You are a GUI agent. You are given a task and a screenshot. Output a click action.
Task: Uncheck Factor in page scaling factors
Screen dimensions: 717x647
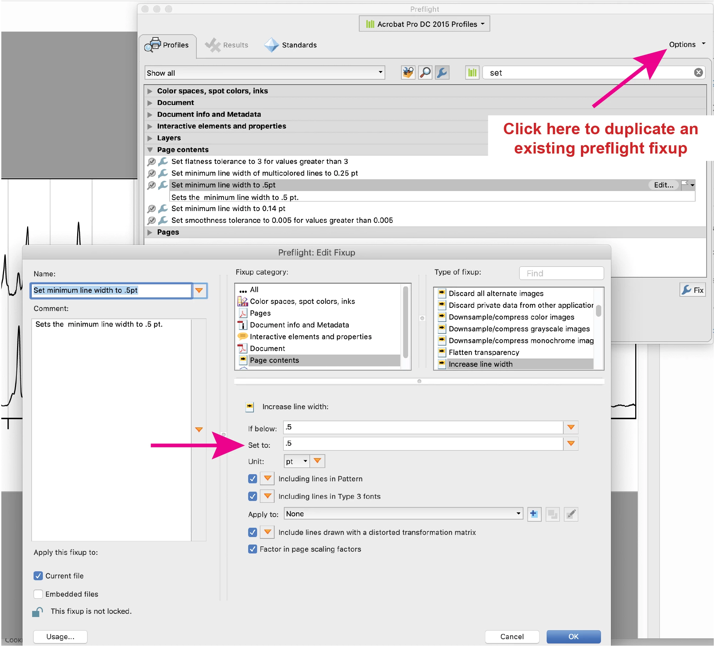[252, 550]
